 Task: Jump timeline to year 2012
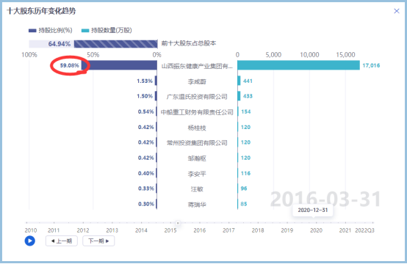[x=83, y=230]
